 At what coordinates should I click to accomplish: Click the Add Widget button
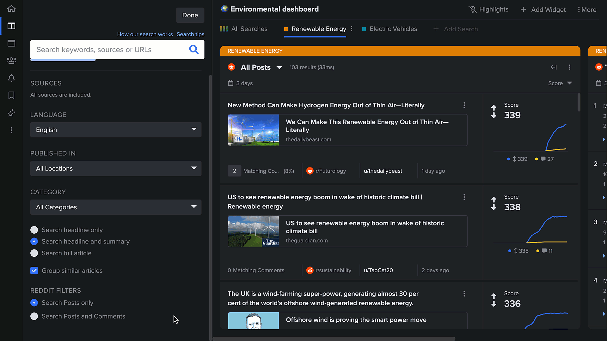click(x=543, y=9)
